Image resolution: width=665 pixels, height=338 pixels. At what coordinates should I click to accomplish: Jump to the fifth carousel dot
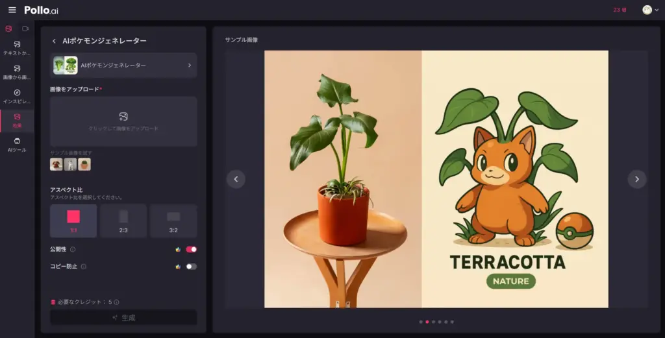[445, 322]
